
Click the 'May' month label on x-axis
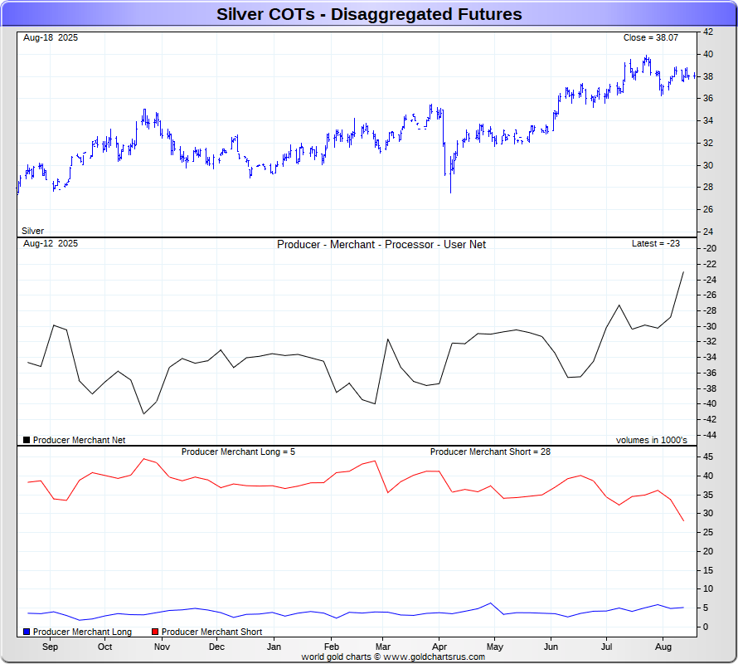click(x=495, y=647)
